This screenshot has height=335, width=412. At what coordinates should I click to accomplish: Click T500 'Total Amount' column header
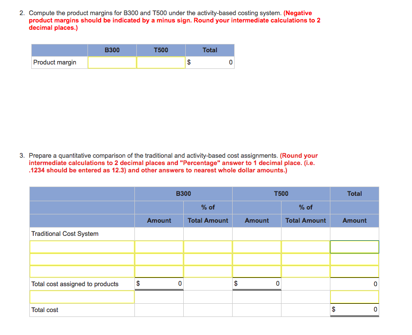[x=305, y=221]
